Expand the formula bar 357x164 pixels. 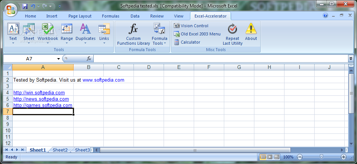(351, 59)
